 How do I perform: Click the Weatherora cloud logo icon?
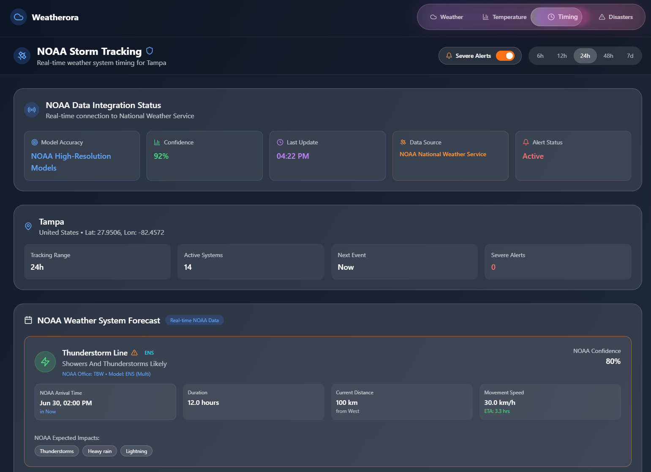(19, 17)
